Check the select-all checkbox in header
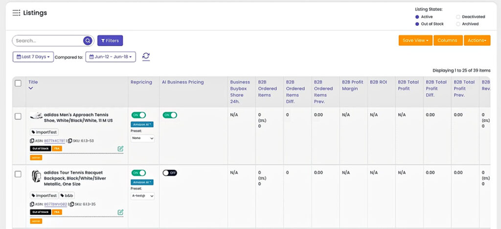The image size is (501, 229). [18, 83]
